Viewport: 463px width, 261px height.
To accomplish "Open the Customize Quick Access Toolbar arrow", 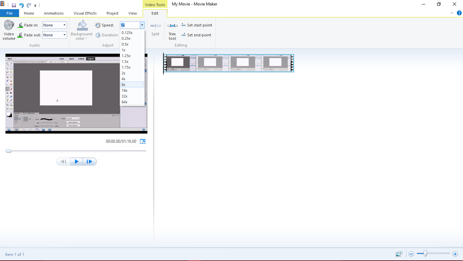I will (35, 6).
